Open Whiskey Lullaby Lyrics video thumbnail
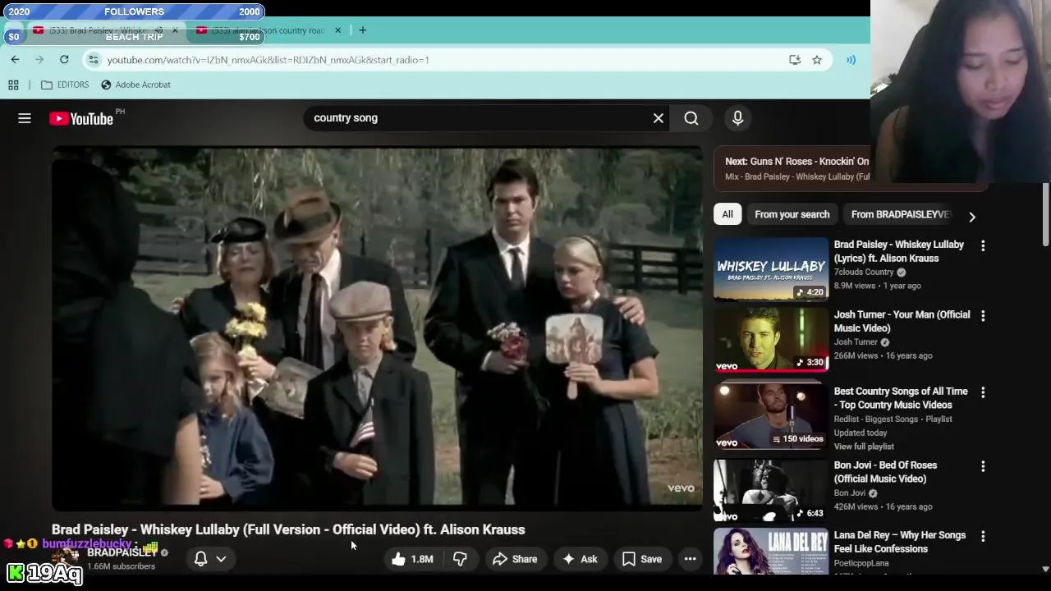 771,269
